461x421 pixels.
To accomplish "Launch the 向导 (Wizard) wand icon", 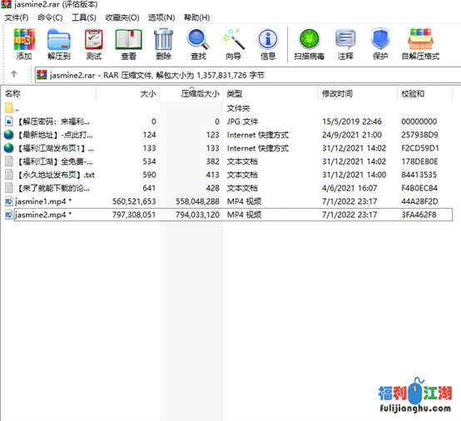I will [x=234, y=44].
